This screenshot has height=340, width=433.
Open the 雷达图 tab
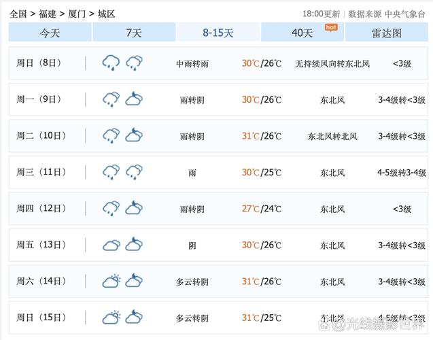(x=387, y=33)
